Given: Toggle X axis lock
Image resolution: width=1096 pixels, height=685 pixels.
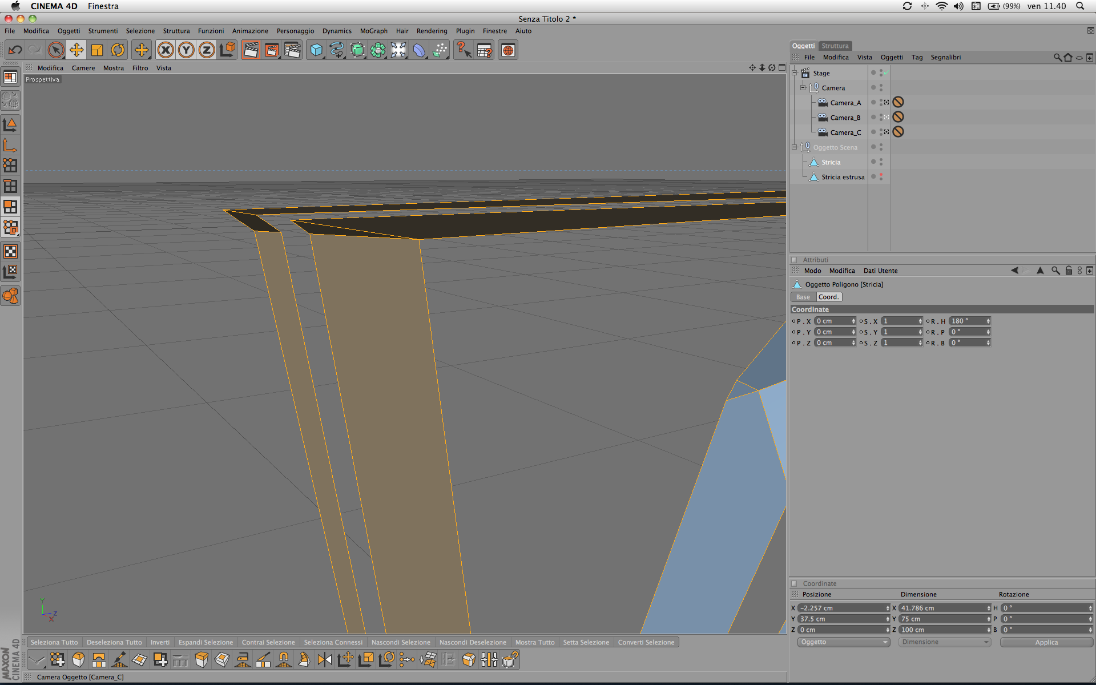Looking at the screenshot, I should point(166,50).
